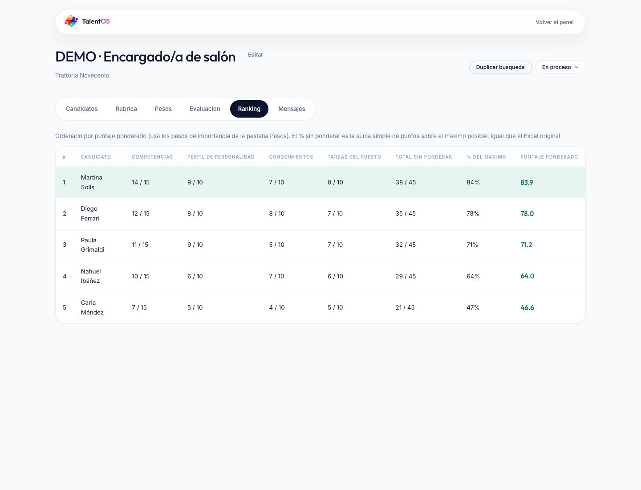Click weighted score 46.6

(527, 308)
